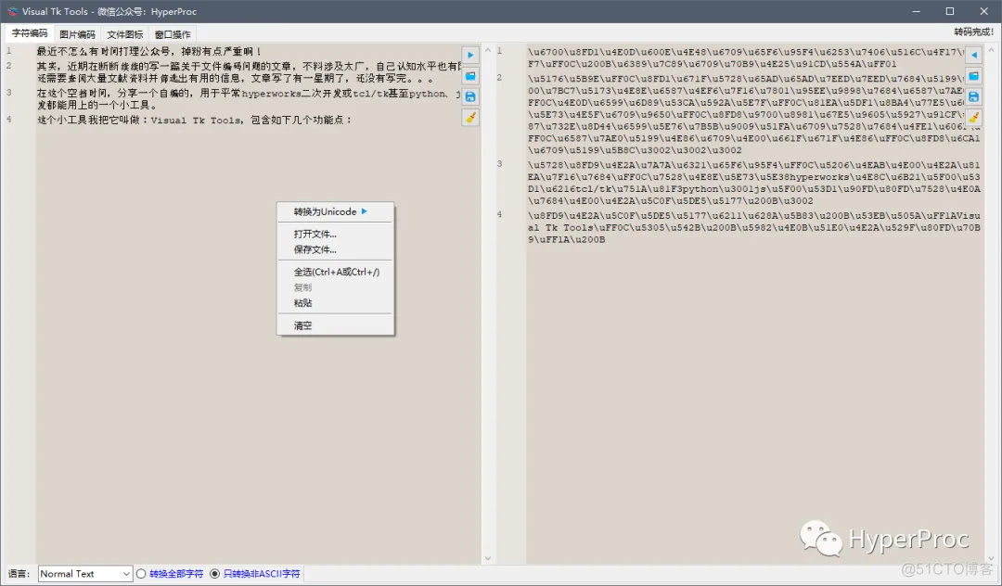Select the 转换全部字符 radio option
1002x586 pixels.
tap(170, 574)
